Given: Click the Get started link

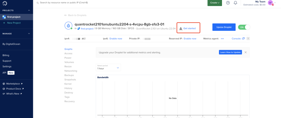Looking at the screenshot, I should point(189,28).
